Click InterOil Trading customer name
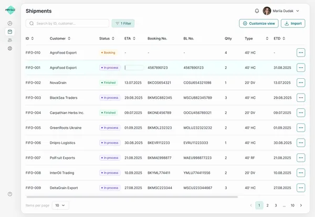 click(62, 173)
